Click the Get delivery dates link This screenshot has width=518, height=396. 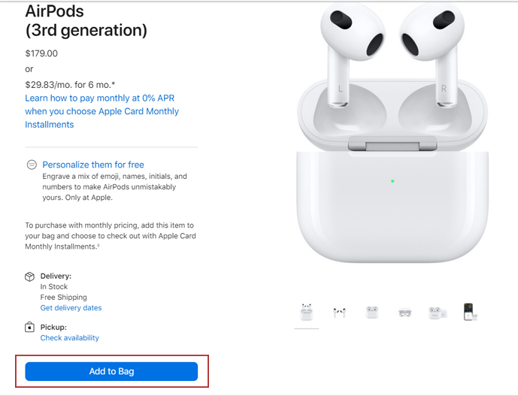[71, 308]
